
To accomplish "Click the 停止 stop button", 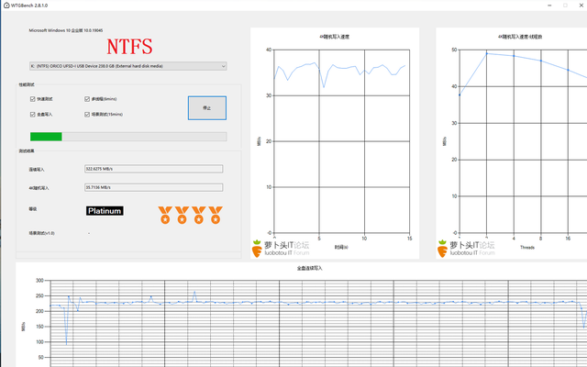I will [207, 108].
